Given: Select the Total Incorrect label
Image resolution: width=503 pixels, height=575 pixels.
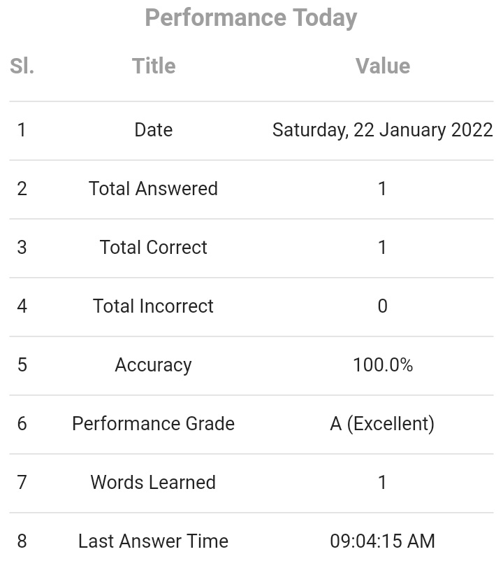Looking at the screenshot, I should [154, 306].
